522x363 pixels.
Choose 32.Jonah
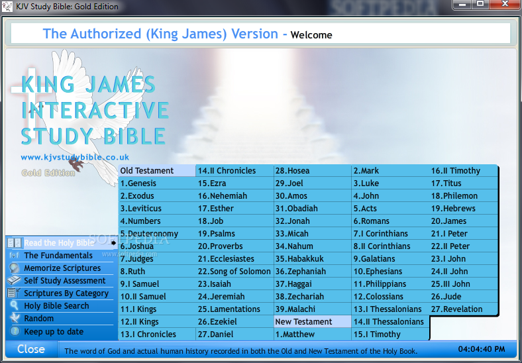coord(312,221)
